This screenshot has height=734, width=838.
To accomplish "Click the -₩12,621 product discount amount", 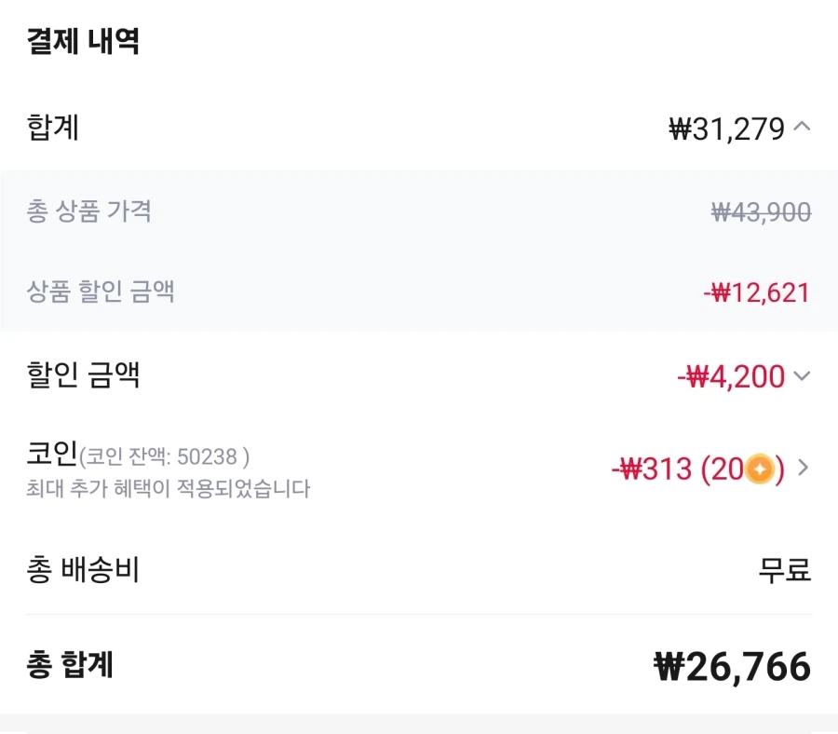I will (756, 293).
